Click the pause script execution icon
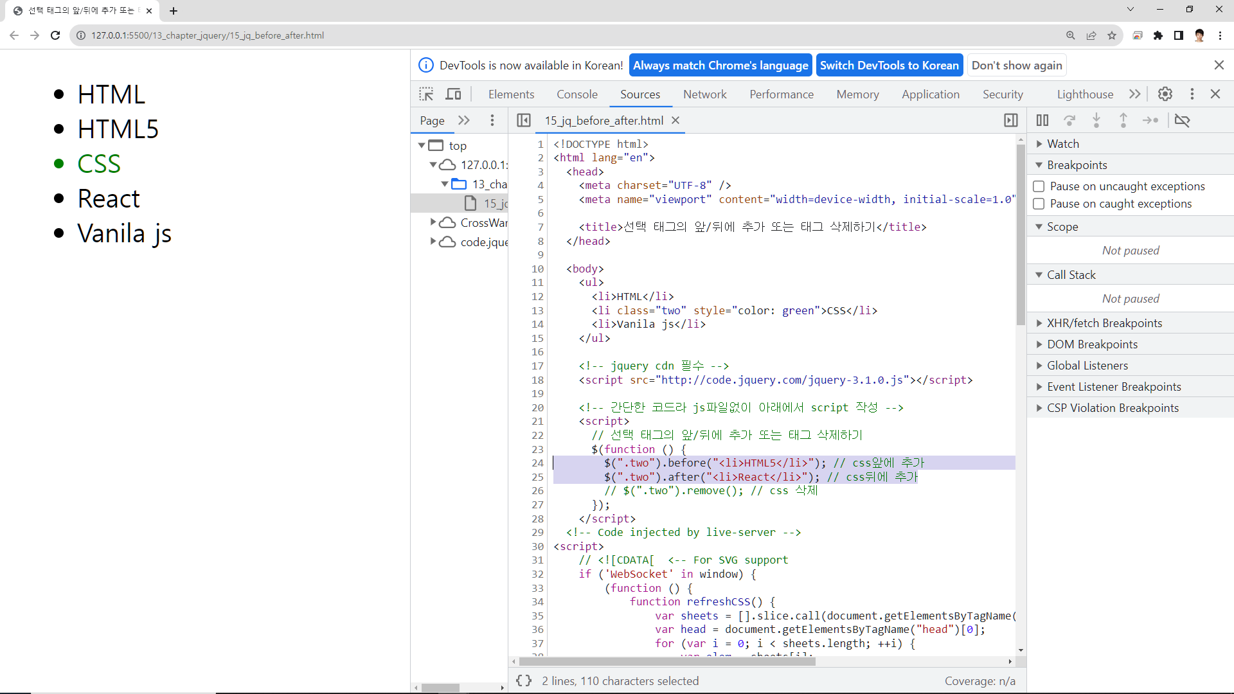The width and height of the screenshot is (1234, 694). (1042, 120)
